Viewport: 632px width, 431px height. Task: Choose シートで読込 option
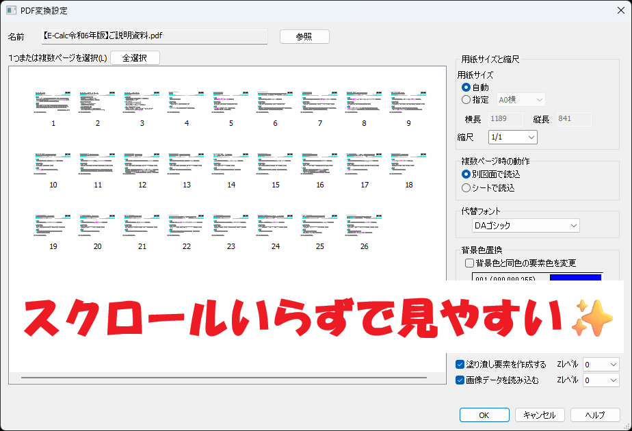pyautogui.click(x=466, y=188)
